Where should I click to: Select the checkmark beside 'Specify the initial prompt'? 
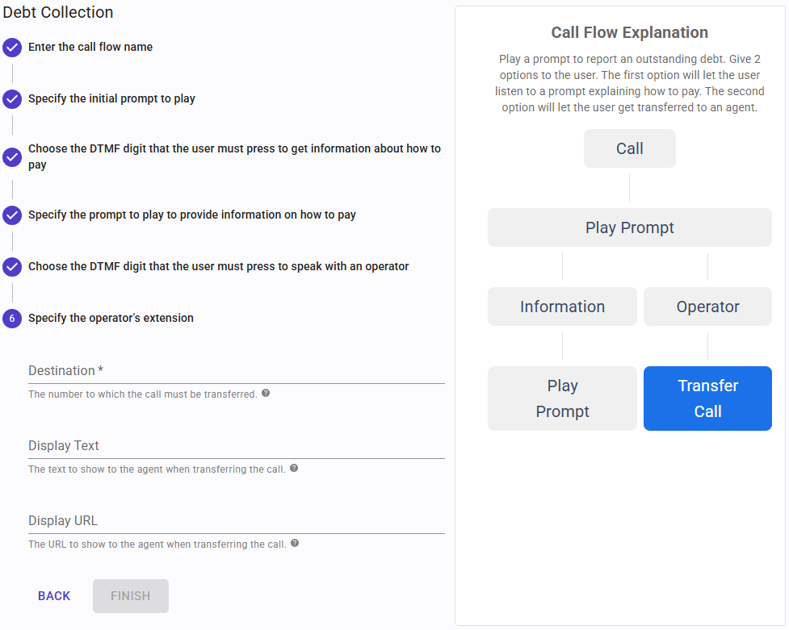[11, 99]
